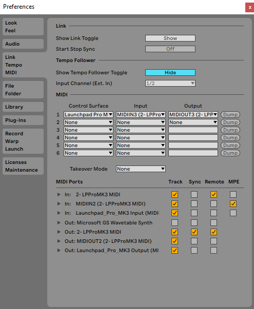The image size is (254, 309).
Task: Expand the Out: MIDIOUT2 port triangle
Action: pyautogui.click(x=59, y=241)
